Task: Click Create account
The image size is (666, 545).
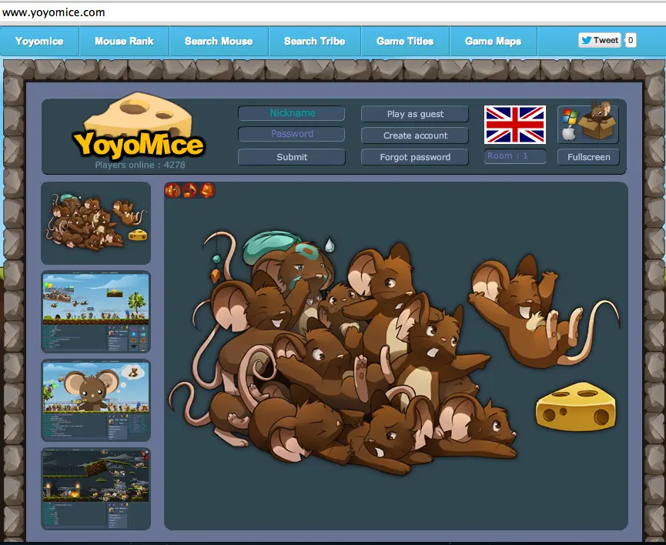Action: click(415, 135)
